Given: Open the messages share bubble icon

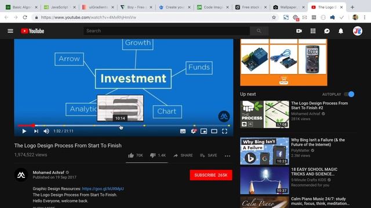Looking at the screenshot, I should (327, 31).
